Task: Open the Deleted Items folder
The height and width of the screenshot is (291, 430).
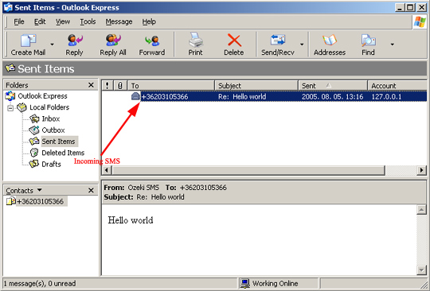Action: (63, 153)
